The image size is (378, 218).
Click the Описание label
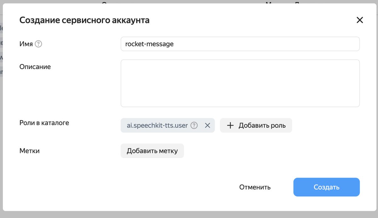click(35, 67)
